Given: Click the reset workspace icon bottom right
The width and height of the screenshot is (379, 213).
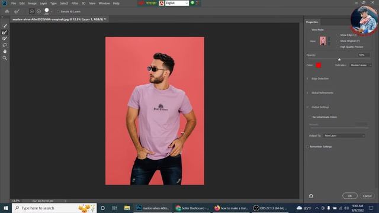Looking at the screenshot, I should tap(311, 196).
